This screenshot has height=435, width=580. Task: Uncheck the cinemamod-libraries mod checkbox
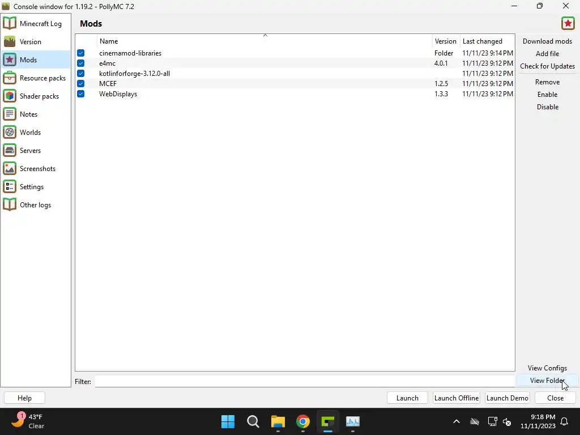pyautogui.click(x=80, y=53)
